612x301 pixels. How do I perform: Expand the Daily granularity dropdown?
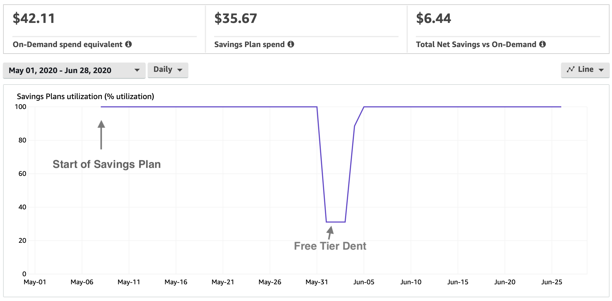pyautogui.click(x=168, y=70)
